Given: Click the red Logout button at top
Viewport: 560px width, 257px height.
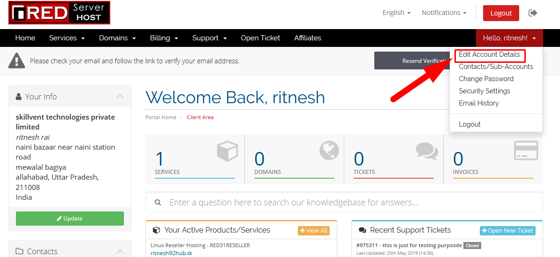Looking at the screenshot, I should pyautogui.click(x=501, y=13).
